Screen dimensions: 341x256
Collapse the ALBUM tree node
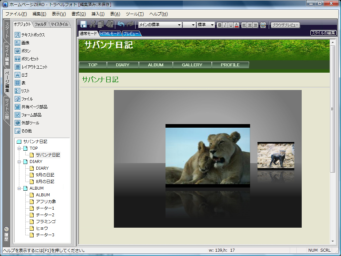coord(19,188)
